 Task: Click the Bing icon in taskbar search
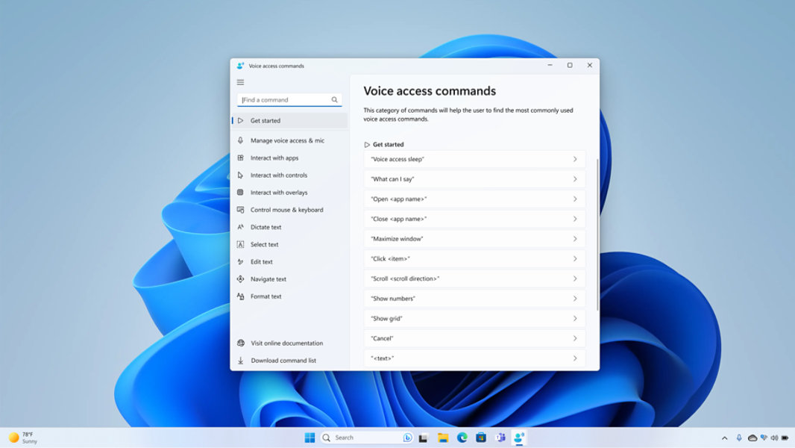click(x=407, y=438)
